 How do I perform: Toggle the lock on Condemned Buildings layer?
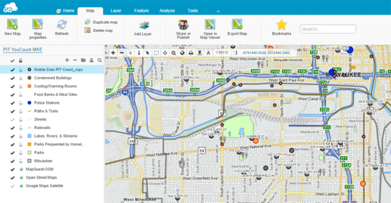point(21,78)
